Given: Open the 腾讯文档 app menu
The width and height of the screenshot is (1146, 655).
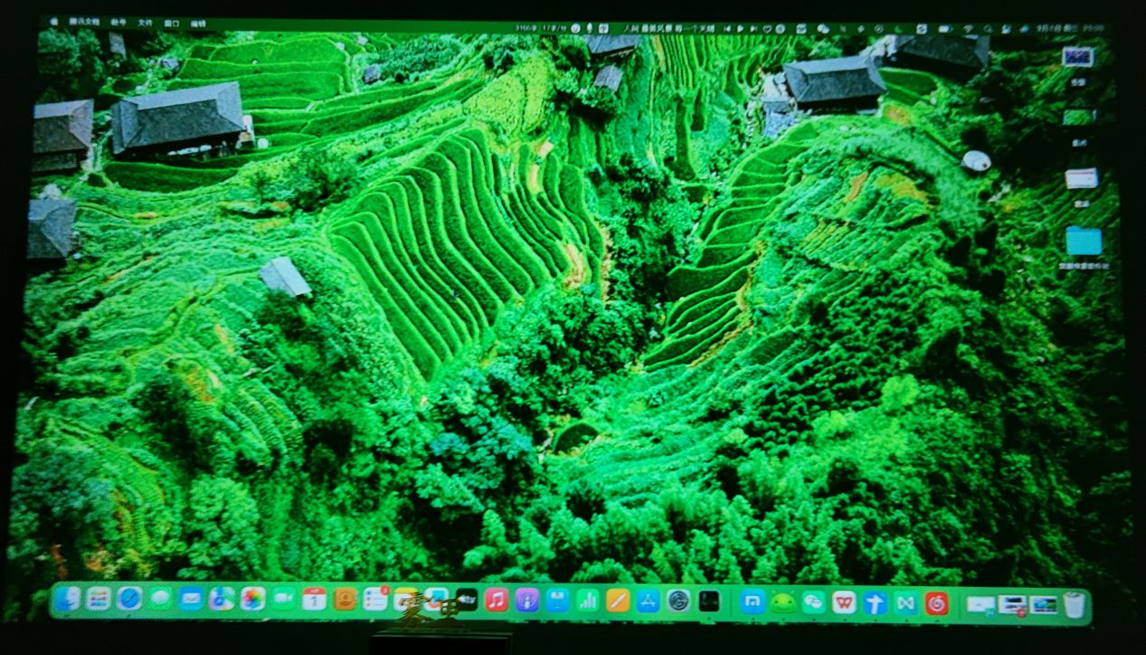Looking at the screenshot, I should click(84, 21).
